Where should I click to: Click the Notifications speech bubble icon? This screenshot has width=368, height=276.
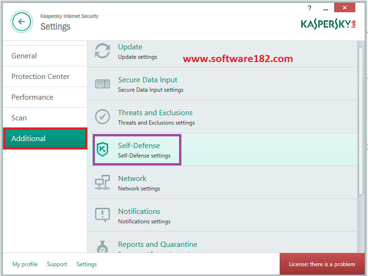click(x=102, y=215)
